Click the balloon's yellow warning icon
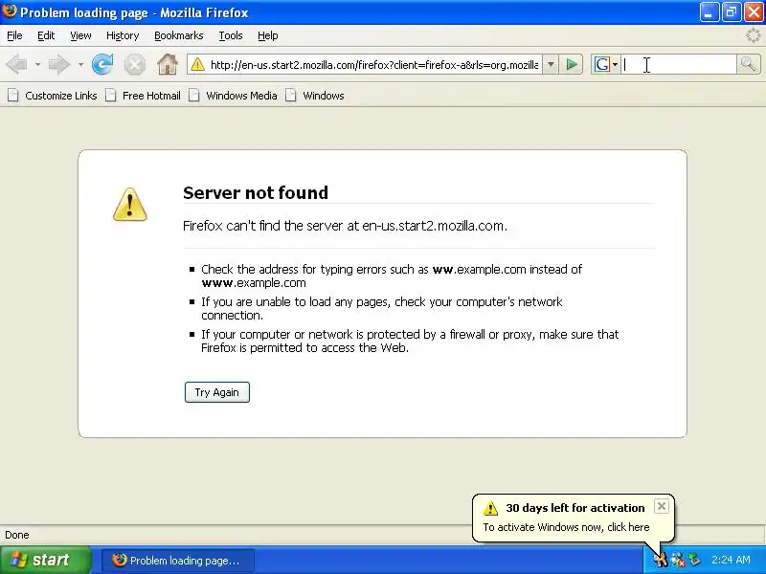The width and height of the screenshot is (766, 574). 490,508
